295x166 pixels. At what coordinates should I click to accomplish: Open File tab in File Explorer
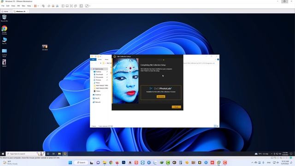click(93, 59)
